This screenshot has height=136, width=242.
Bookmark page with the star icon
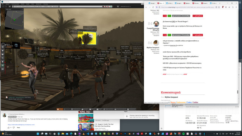coord(219,7)
